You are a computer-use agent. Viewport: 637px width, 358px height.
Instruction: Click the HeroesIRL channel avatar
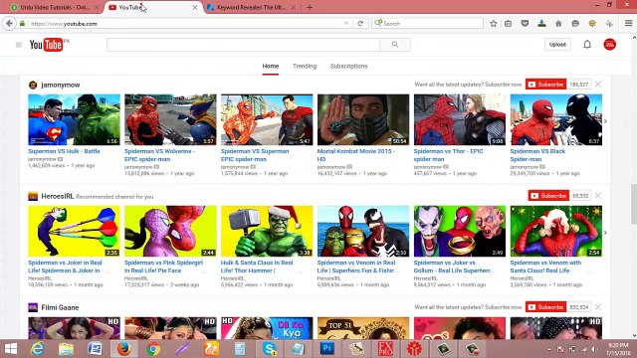click(x=33, y=197)
